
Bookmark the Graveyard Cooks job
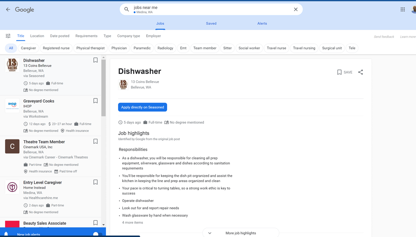click(96, 101)
